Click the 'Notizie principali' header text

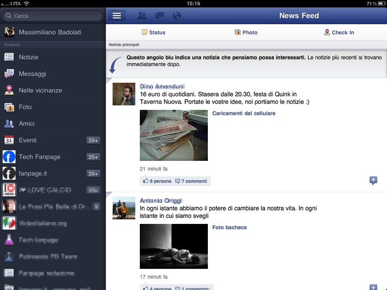click(124, 45)
